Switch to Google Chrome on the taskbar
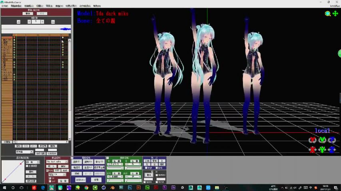 86,187
